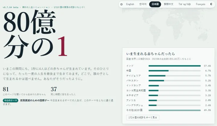Open 172か国の統計をすべて見る button
This screenshot has width=217, height=126.
143,118
